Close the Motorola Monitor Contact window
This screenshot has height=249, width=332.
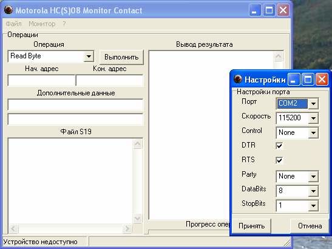tap(283, 10)
